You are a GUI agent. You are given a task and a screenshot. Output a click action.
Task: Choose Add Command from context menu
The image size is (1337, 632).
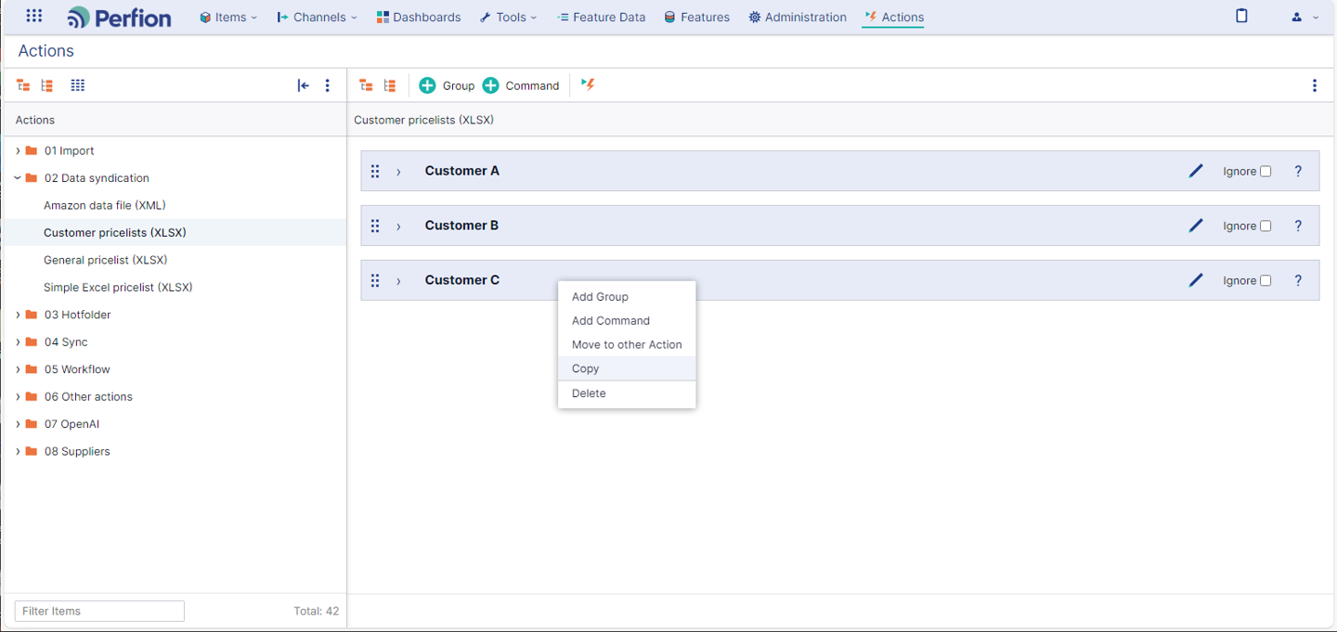(x=627, y=320)
